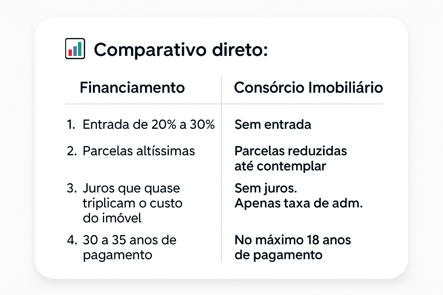Select "Parcelas altíssimas" item
The height and width of the screenshot is (295, 443).
pyautogui.click(x=139, y=151)
